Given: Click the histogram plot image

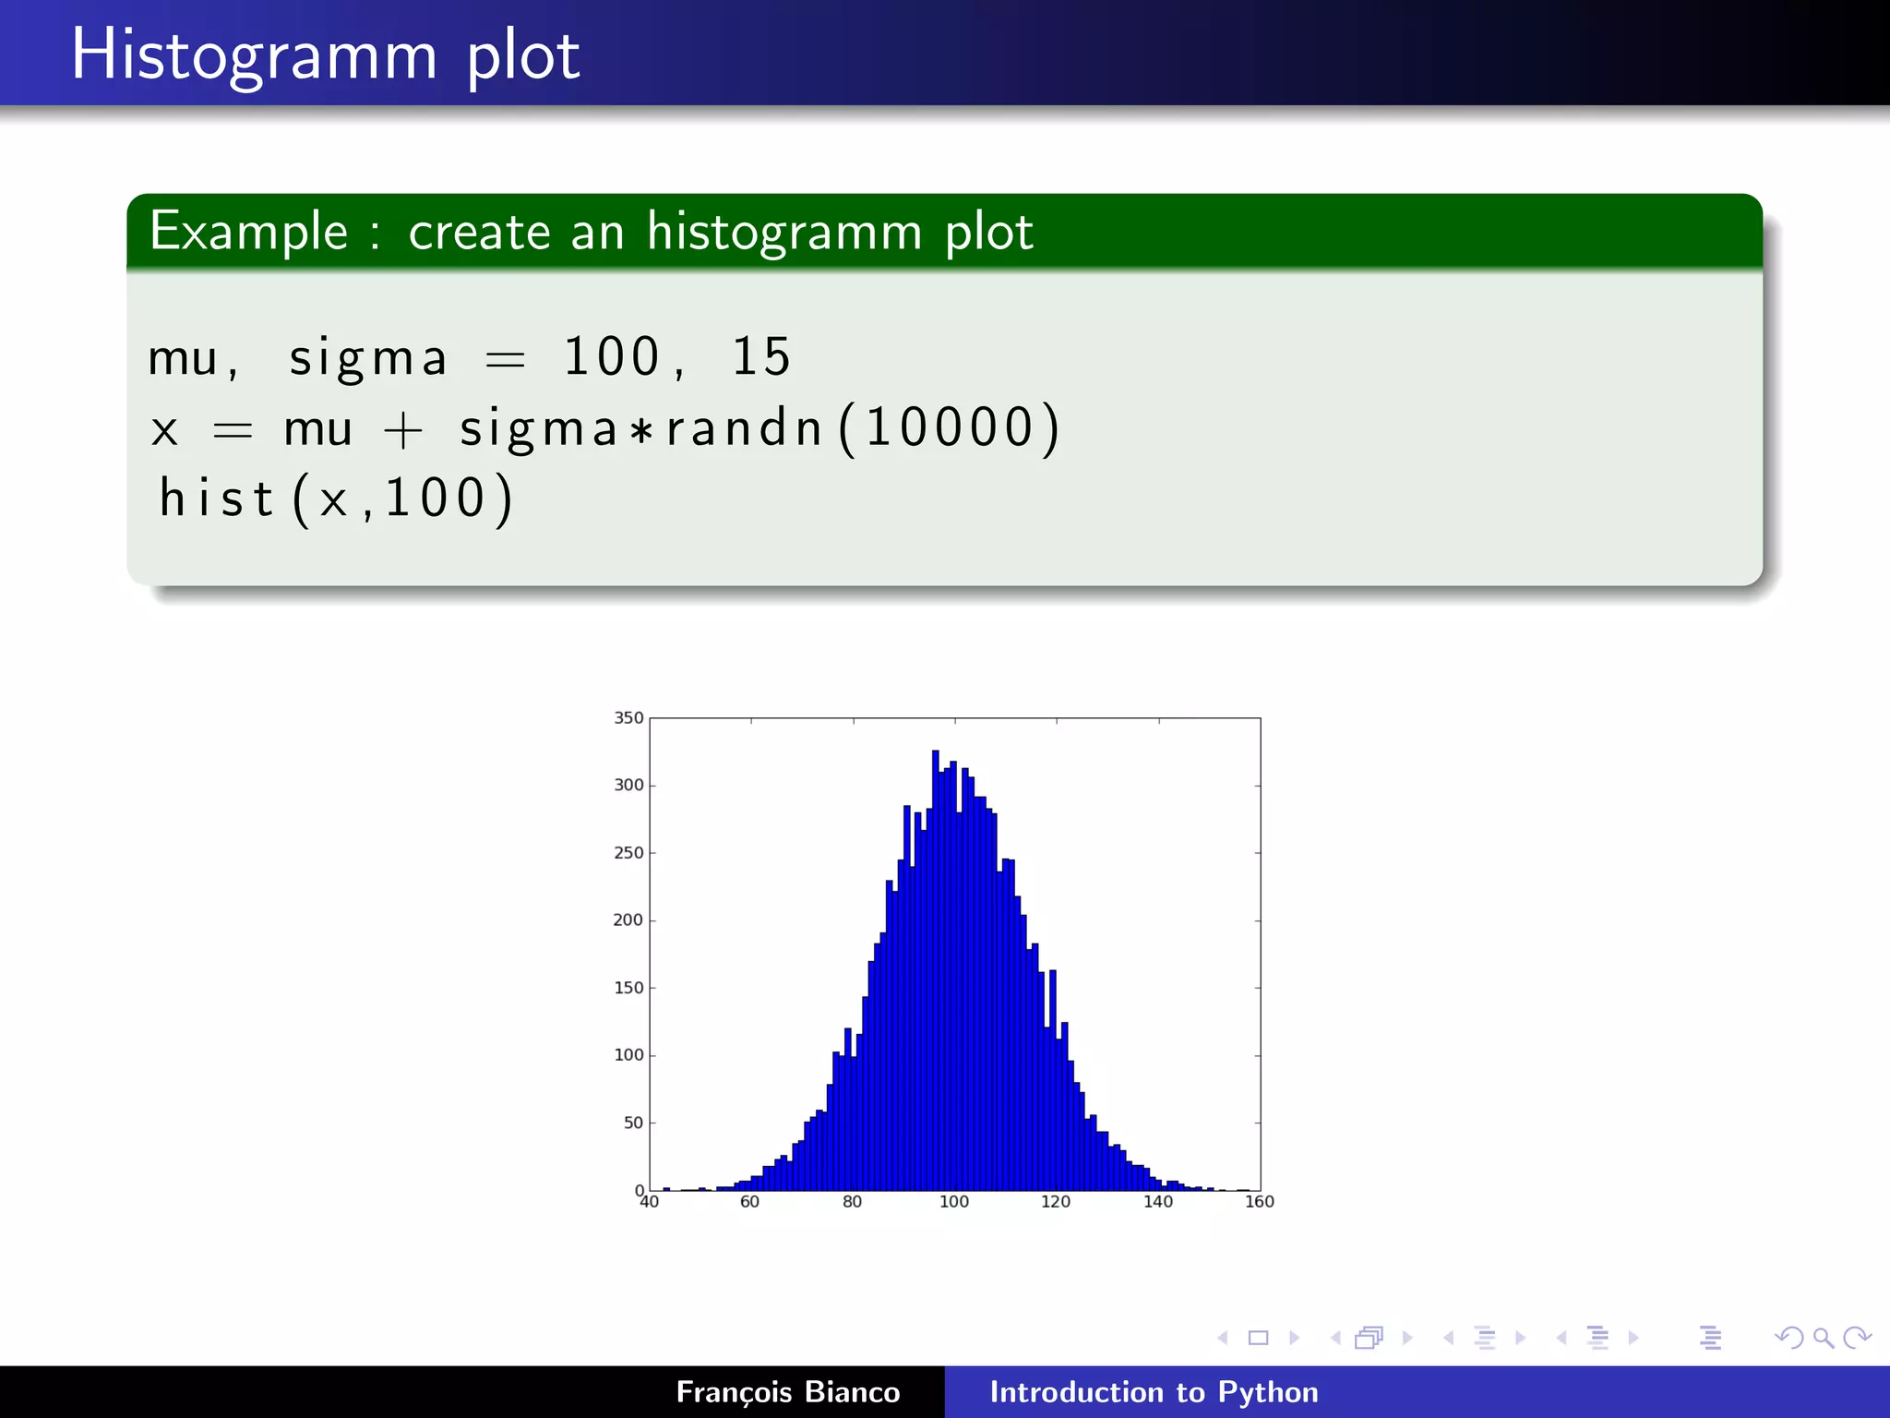Looking at the screenshot, I should pyautogui.click(x=942, y=959).
